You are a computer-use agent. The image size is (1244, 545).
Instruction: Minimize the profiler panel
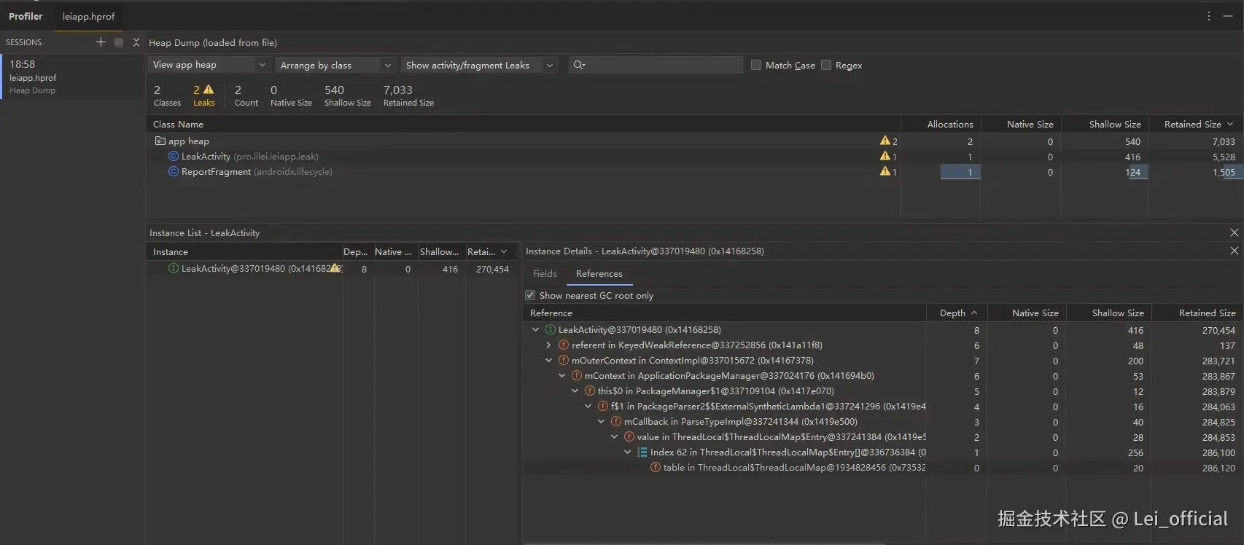click(x=1228, y=16)
